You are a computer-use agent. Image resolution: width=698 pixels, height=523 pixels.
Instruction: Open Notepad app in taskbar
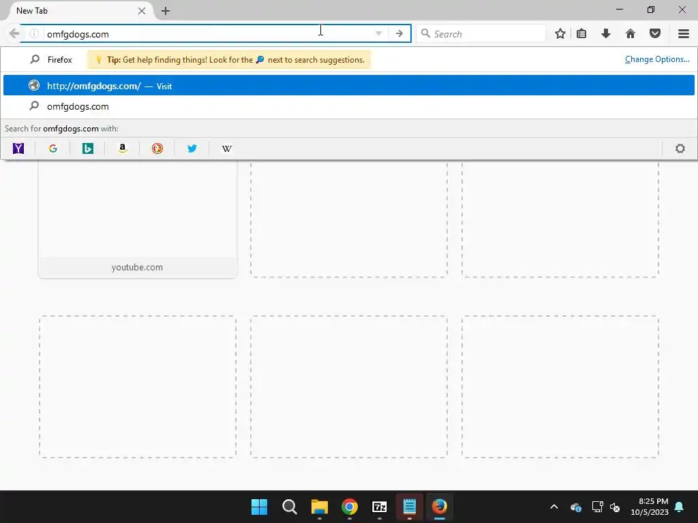point(410,507)
